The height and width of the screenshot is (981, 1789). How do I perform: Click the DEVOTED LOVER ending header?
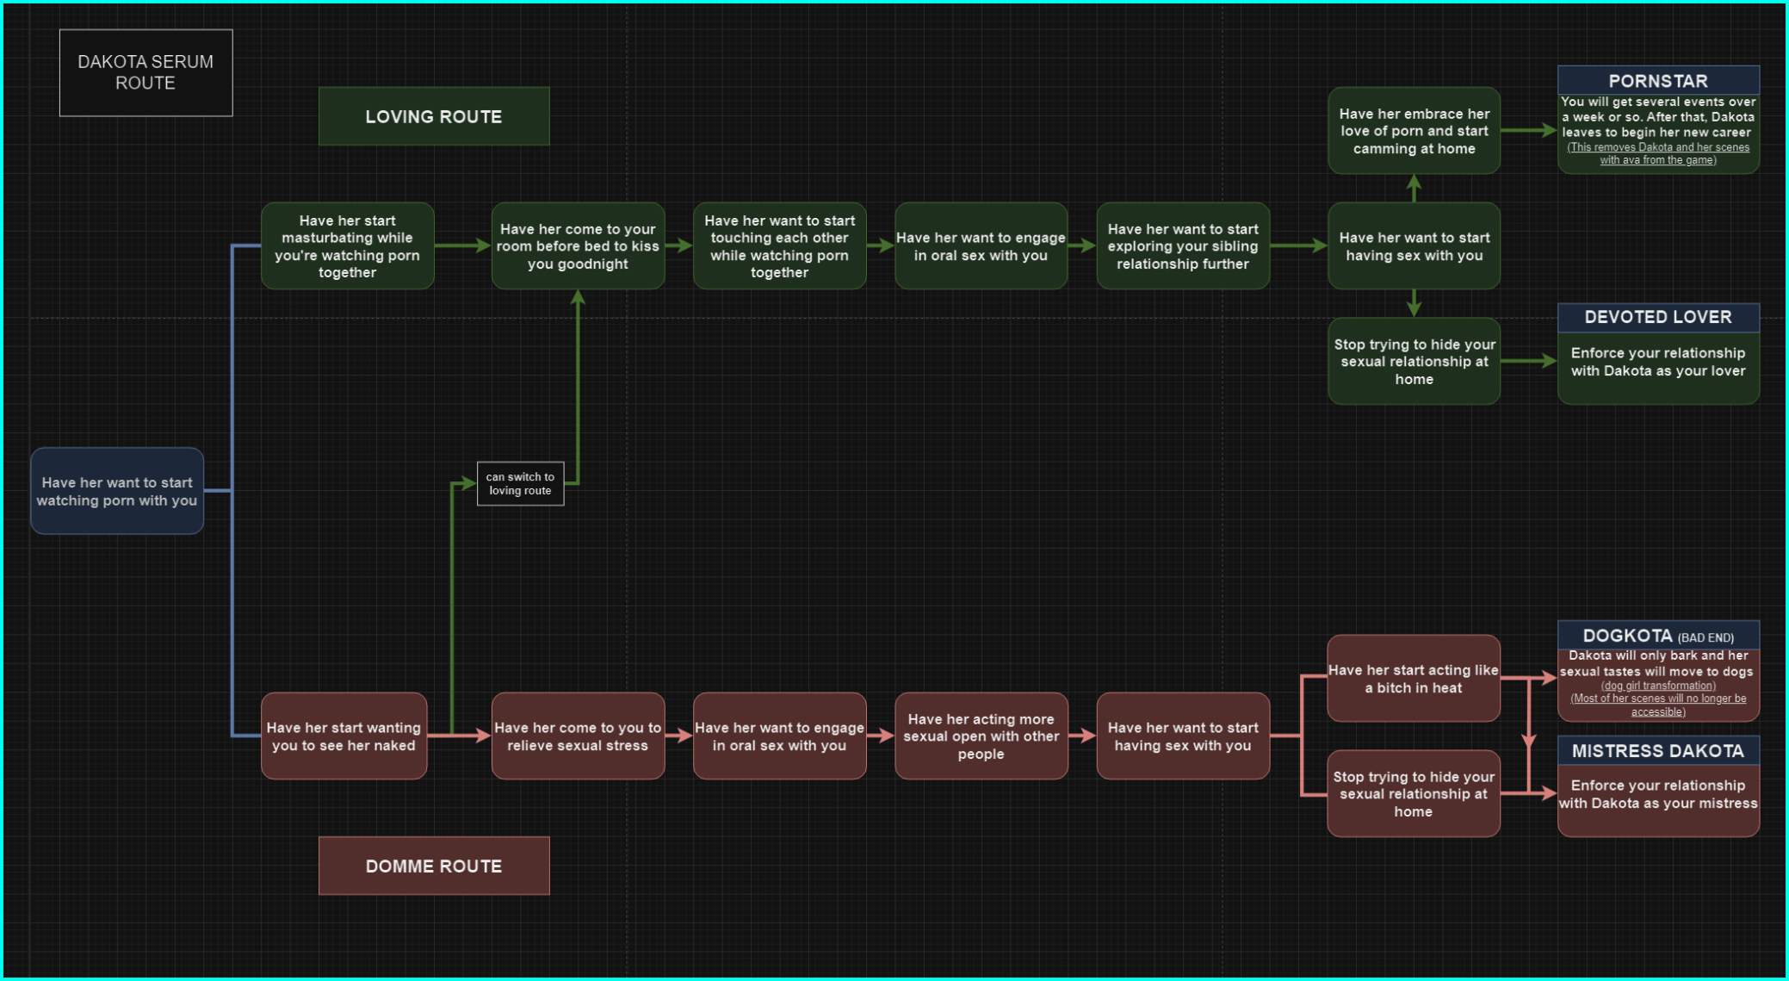tap(1657, 317)
